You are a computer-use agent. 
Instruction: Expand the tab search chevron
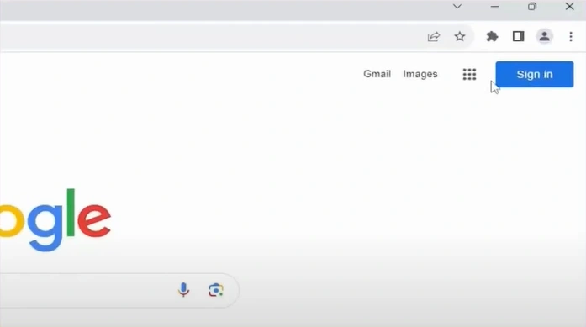point(457,7)
